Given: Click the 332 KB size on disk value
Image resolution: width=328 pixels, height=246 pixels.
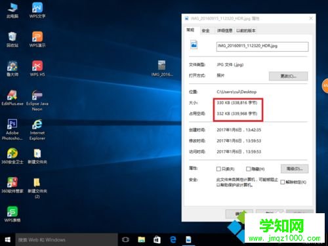Looking at the screenshot, I should 237,113.
